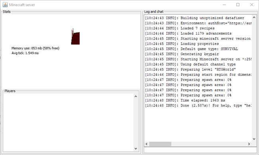
Task: Click the log's horizontal scroll left arrow
Action: point(147,144)
